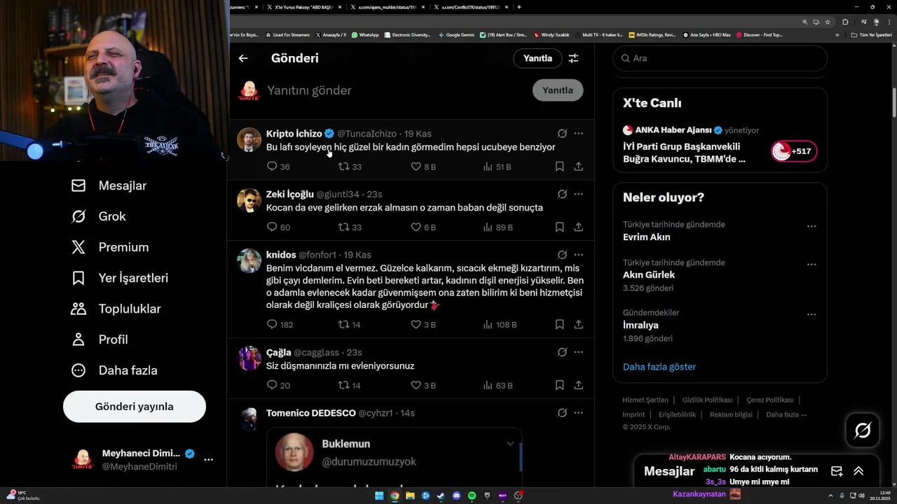
Task: Open Gizlilik Politikası footer link
Action: click(x=707, y=400)
